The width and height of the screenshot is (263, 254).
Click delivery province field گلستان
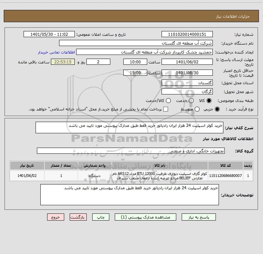coord(187,83)
